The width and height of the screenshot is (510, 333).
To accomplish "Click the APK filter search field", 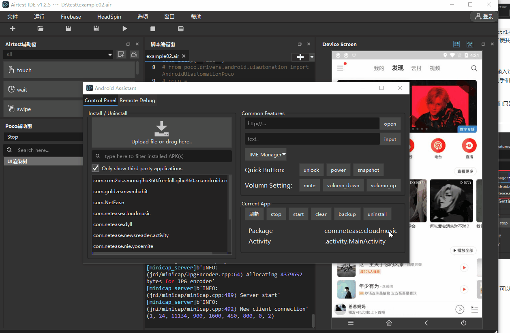I will click(x=162, y=156).
